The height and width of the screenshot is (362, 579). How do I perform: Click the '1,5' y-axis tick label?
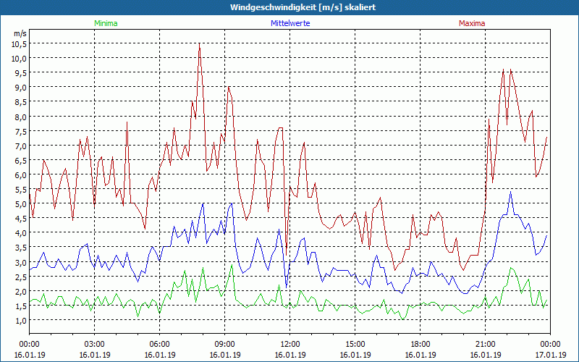tap(21, 306)
